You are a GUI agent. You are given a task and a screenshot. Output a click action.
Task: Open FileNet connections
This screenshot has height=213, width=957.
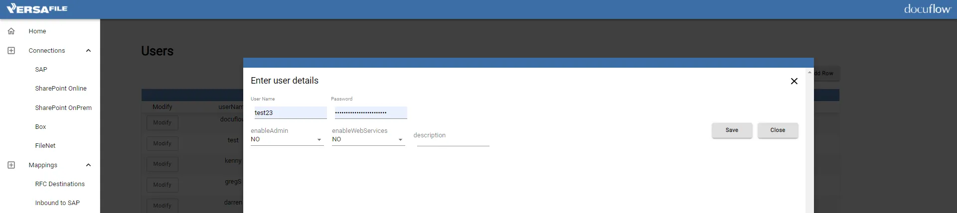coord(45,145)
